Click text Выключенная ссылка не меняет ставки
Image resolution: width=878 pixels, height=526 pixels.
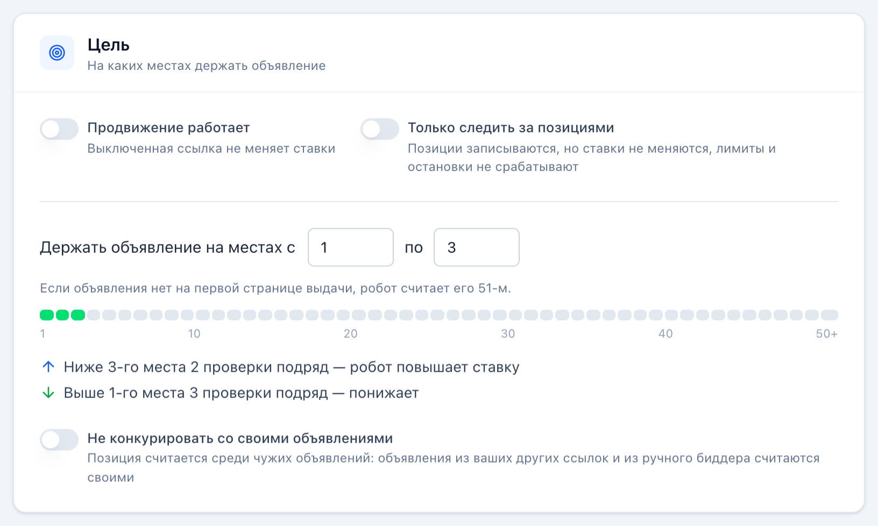pyautogui.click(x=211, y=148)
